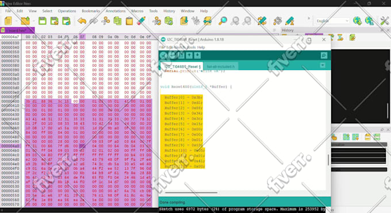Open the Window menu
Screen dimensions: 391x213
coord(187,11)
